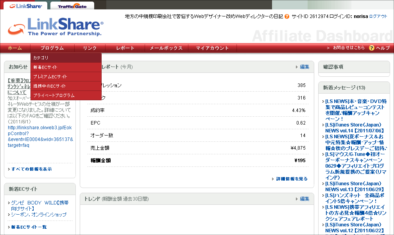Open the 詳細情報を見る link
394x235 pixels.
[x=292, y=179]
